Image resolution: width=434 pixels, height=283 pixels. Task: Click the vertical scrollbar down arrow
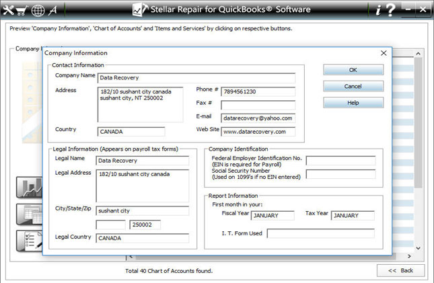click(x=419, y=248)
